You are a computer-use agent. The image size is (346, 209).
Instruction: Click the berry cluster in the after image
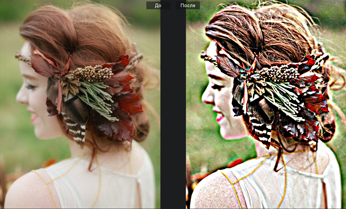pyautogui.click(x=280, y=73)
